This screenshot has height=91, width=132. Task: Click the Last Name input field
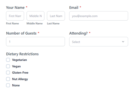pos(56,16)
